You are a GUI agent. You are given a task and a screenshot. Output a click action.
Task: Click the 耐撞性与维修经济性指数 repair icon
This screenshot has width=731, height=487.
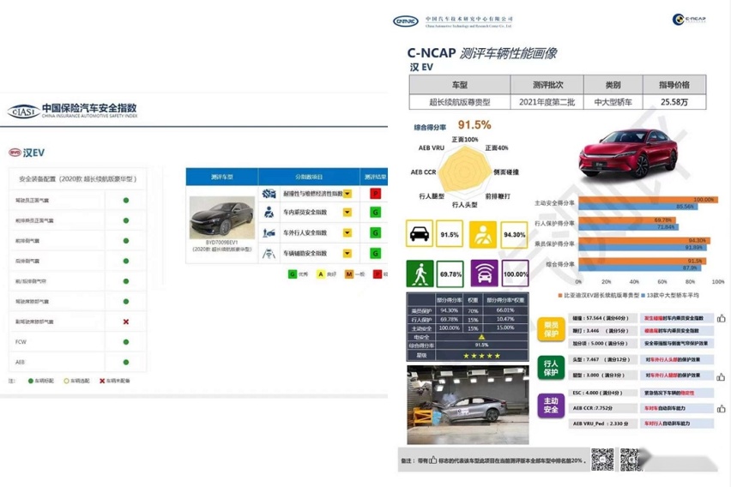coord(269,194)
